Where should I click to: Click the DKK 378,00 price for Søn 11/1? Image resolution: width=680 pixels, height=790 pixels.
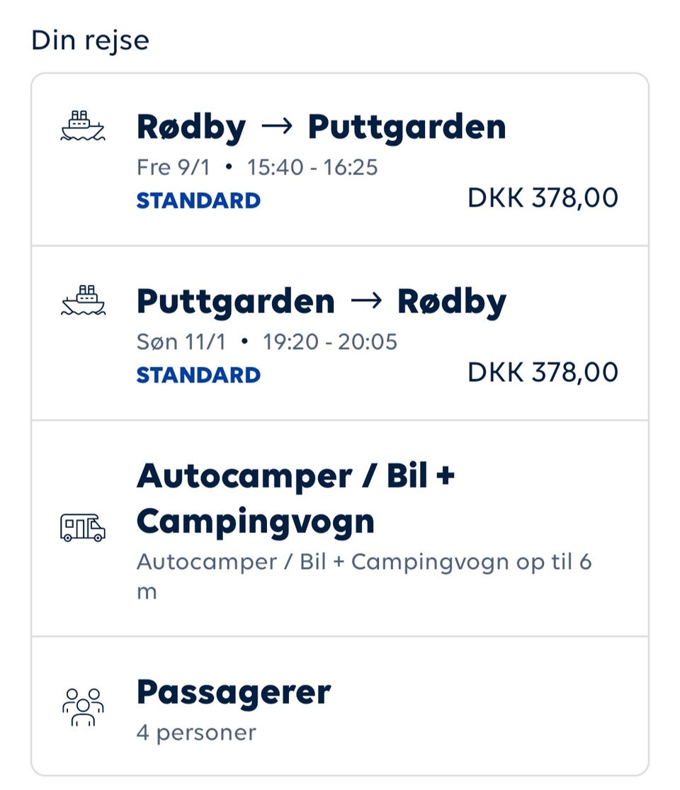coord(543,373)
